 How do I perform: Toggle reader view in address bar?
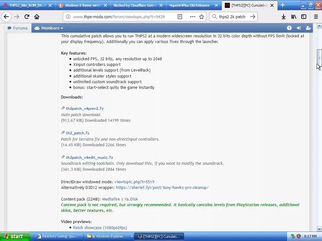pos(180,17)
